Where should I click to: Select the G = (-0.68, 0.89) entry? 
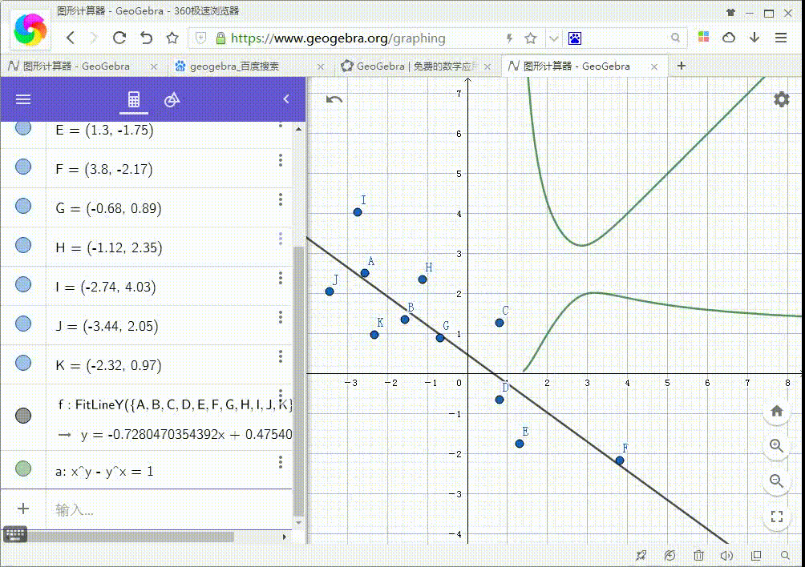108,208
